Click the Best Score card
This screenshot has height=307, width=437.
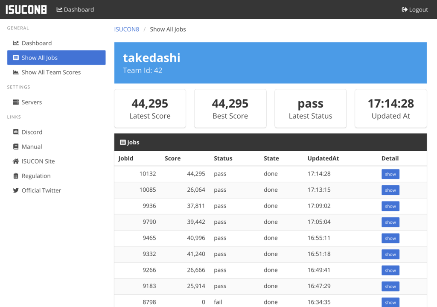230,108
